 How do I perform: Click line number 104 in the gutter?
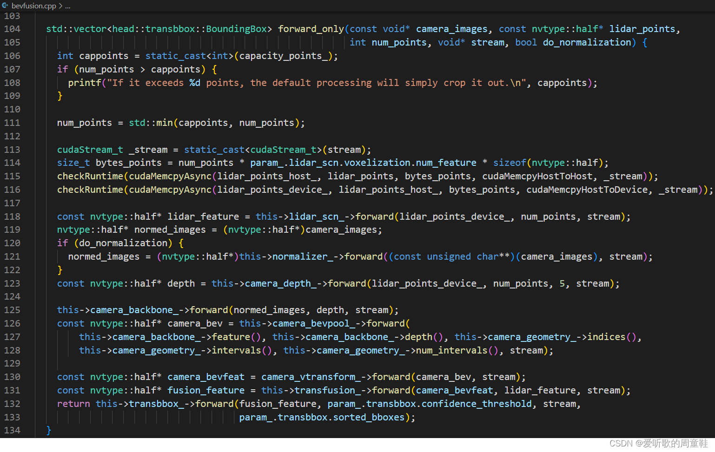pyautogui.click(x=12, y=29)
